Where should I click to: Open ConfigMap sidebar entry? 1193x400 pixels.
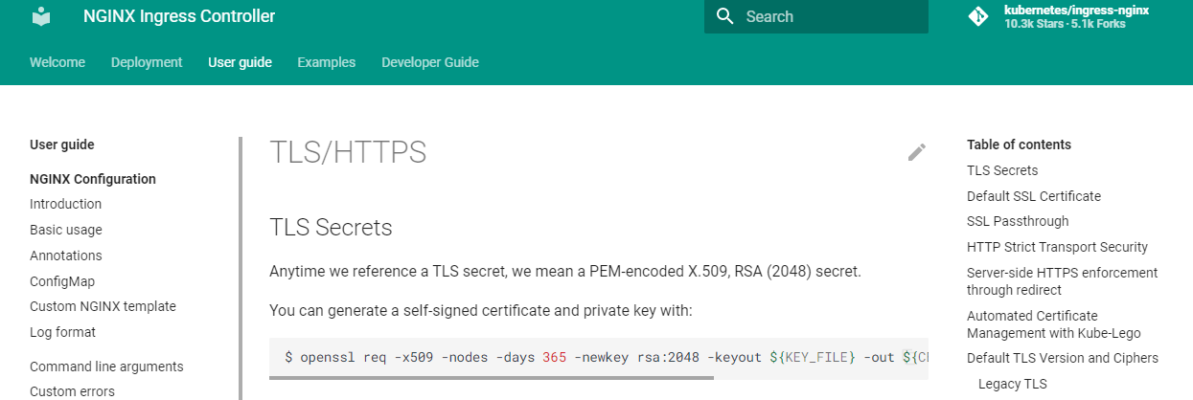click(62, 281)
